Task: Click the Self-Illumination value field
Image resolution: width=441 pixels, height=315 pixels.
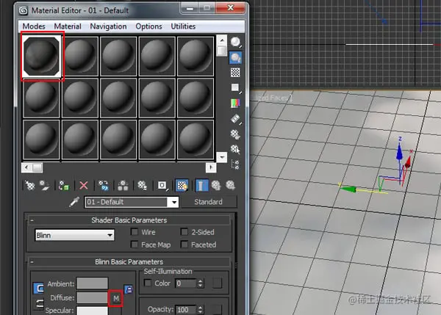Action: point(186,283)
